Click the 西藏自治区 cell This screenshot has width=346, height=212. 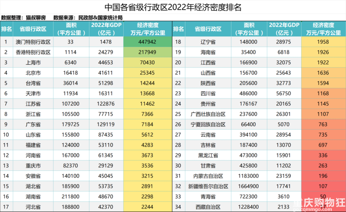[x=208, y=207]
